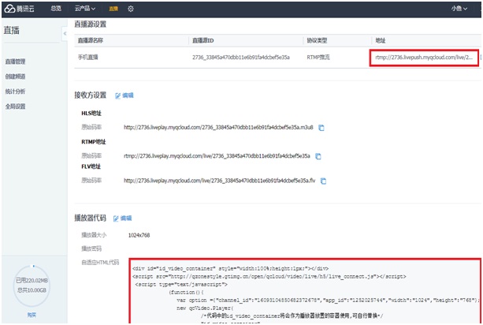Screen dimensions: 483x325
Task: Click the RTMP地址 label
Action: (93, 142)
